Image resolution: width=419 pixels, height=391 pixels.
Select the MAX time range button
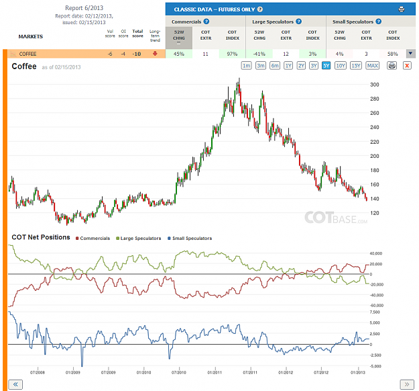(373, 66)
